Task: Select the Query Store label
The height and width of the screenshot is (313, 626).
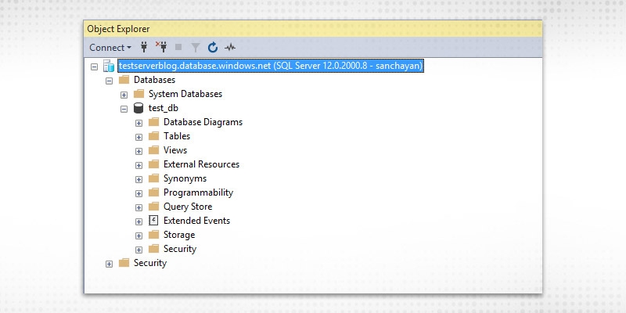Action: pos(188,207)
